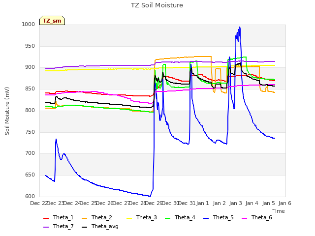Toggle the Theta_7 legend entry
This screenshot has width=315, height=236.
coord(59,226)
